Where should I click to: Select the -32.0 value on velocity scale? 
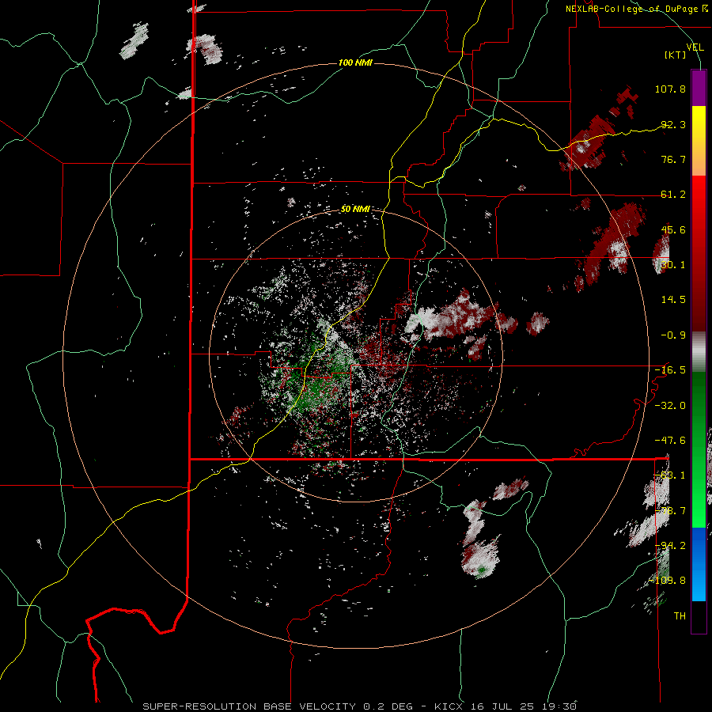(670, 406)
